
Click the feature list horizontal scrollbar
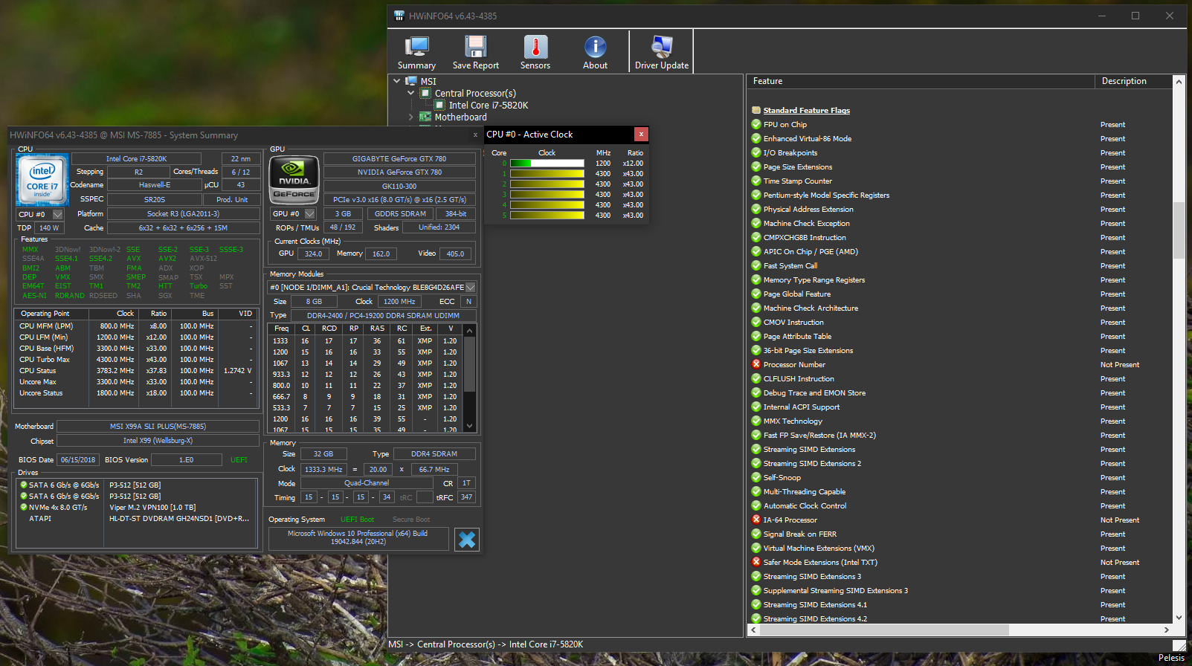tap(885, 630)
